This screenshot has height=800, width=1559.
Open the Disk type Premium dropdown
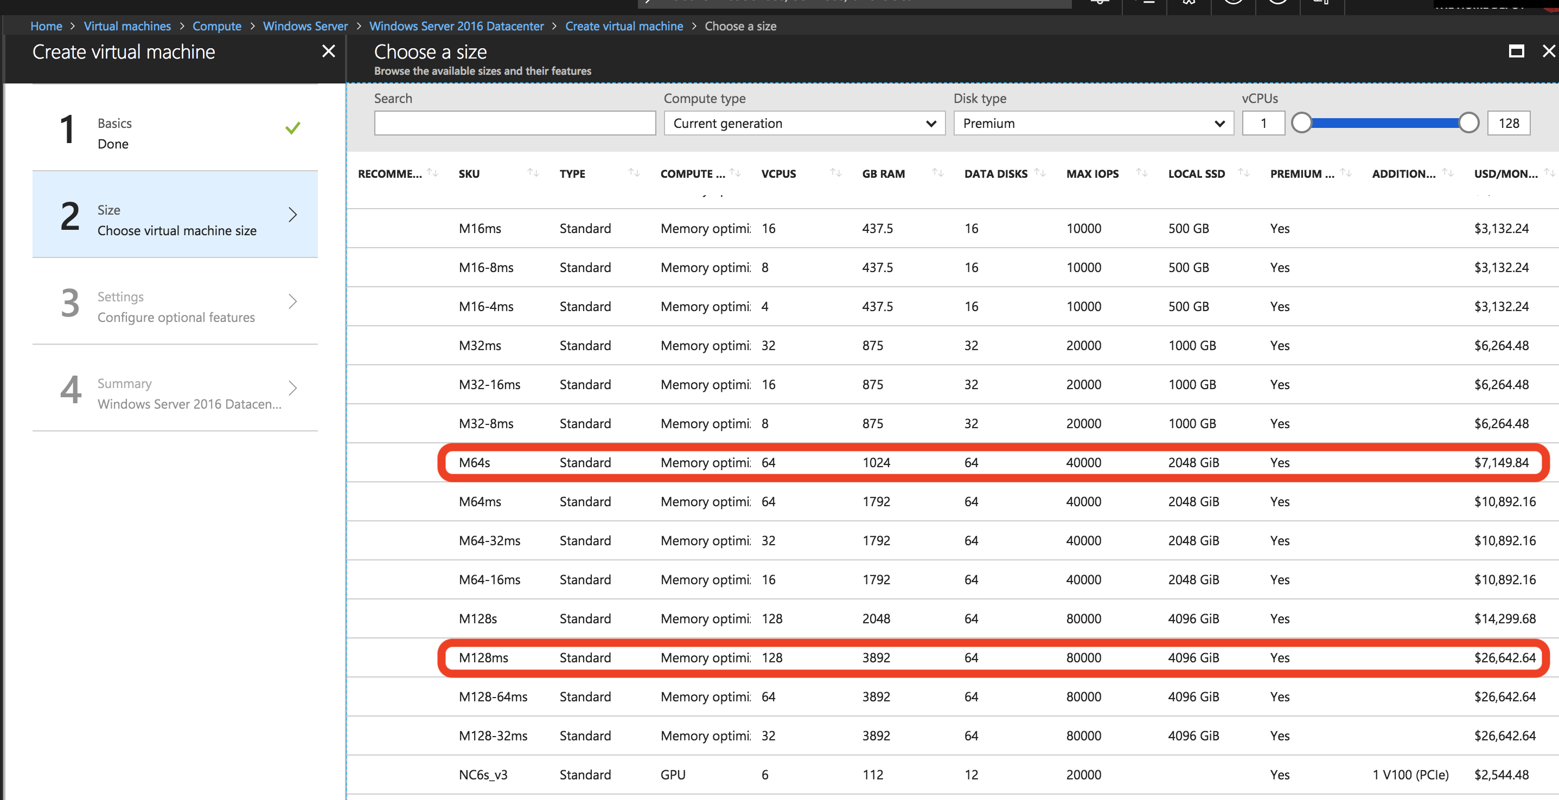[x=1094, y=124]
